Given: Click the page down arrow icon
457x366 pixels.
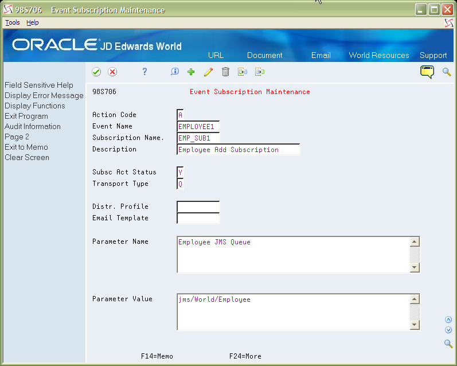Looking at the screenshot, I should click(x=448, y=330).
